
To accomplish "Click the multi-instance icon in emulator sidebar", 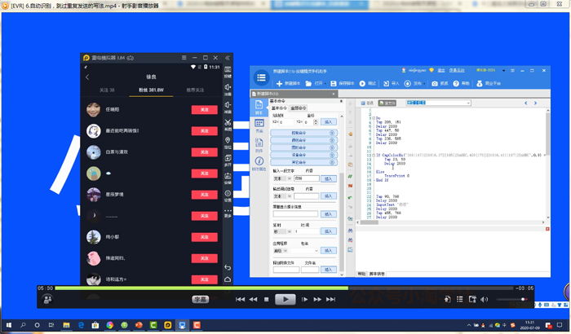I will 228,157.
